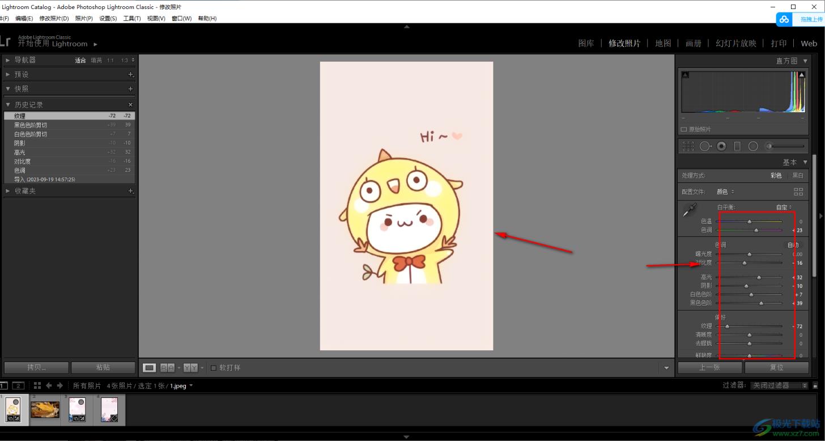Collapse the basic panel 基本

click(x=805, y=162)
